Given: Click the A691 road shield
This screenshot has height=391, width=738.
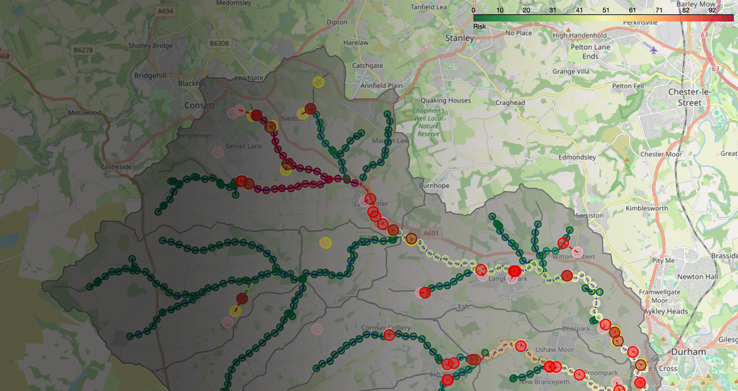Looking at the screenshot, I should (x=431, y=233).
